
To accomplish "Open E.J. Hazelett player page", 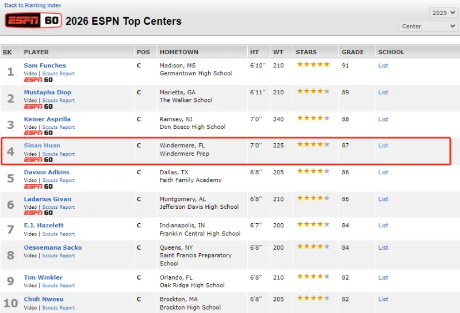I will point(44,226).
